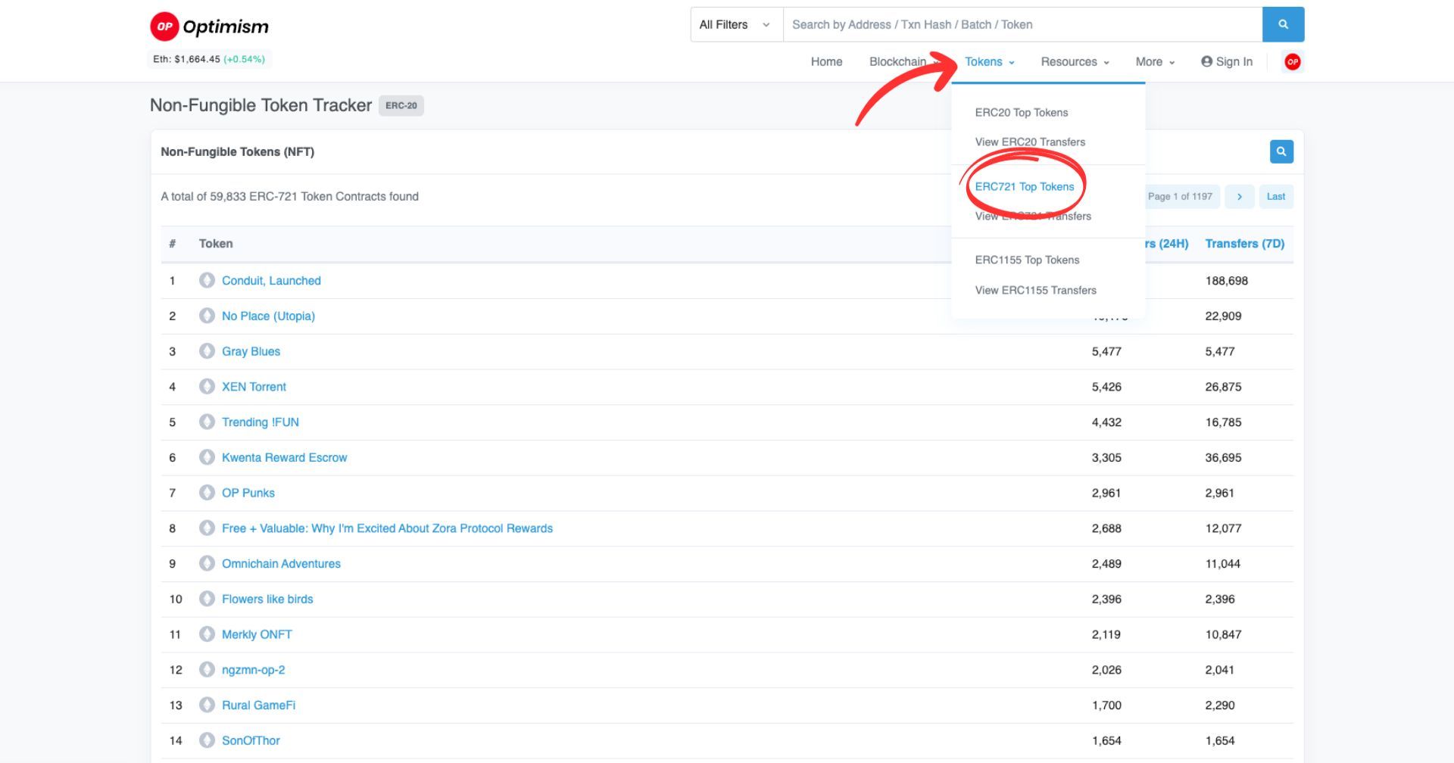Screen dimensions: 1454x763
Task: Click token icon beside ngzmn-op-2
Action: (207, 669)
